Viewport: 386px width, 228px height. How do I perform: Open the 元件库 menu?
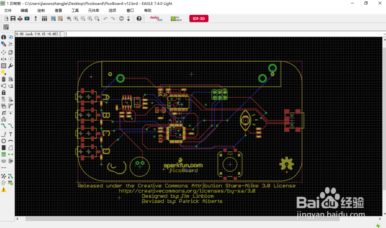click(93, 10)
